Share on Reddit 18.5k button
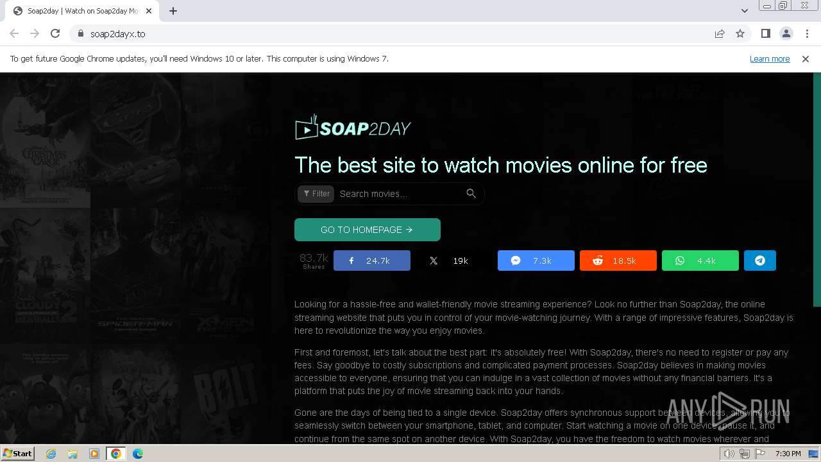The width and height of the screenshot is (821, 462). pos(618,261)
